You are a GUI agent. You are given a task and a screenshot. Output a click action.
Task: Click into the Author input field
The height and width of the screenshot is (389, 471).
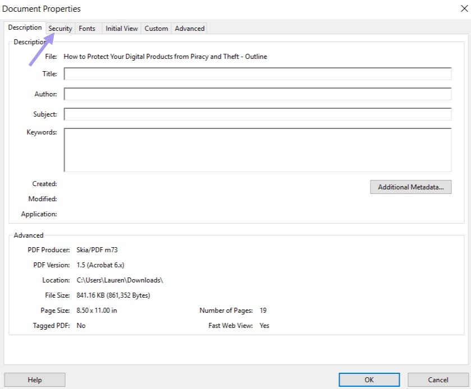click(x=258, y=94)
